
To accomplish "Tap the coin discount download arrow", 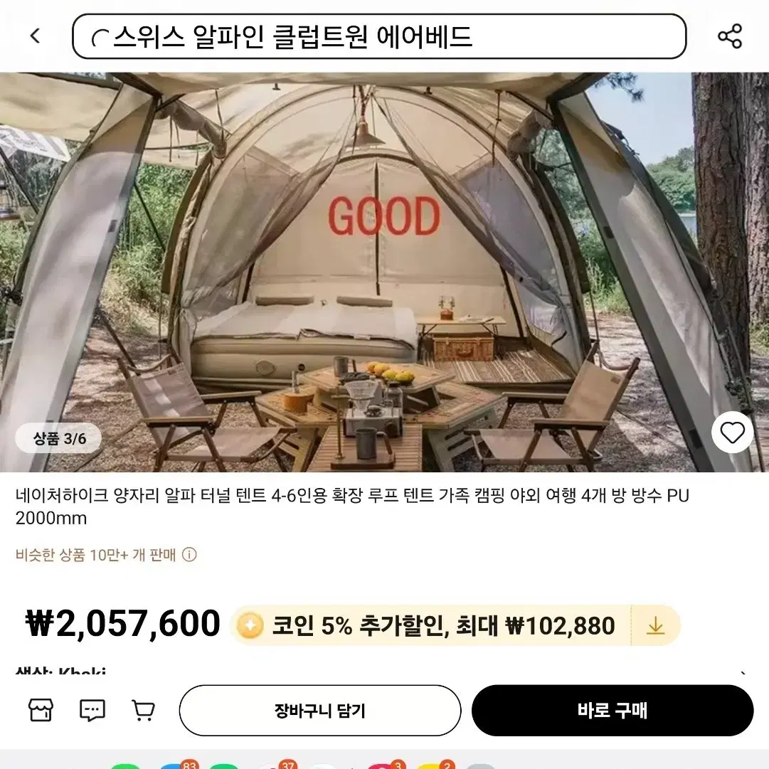I will click(656, 626).
